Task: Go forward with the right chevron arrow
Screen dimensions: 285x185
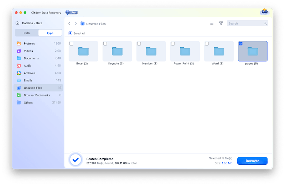Action: click(76, 23)
